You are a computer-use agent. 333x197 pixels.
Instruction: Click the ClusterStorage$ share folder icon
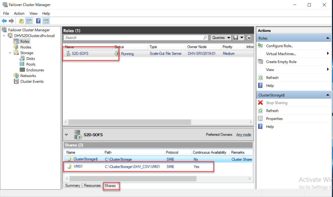(70, 159)
